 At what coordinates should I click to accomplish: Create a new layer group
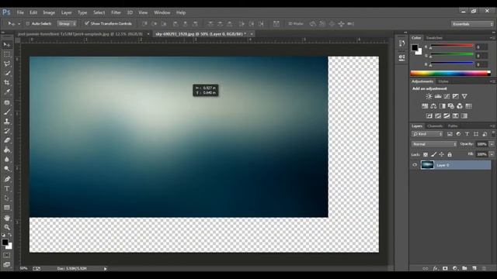click(x=464, y=268)
